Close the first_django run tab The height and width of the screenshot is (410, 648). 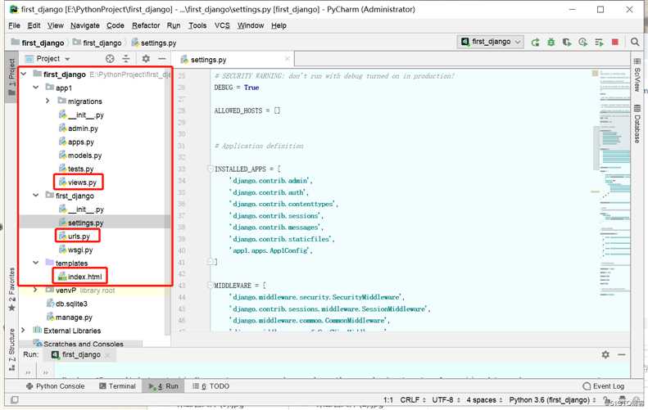coord(108,355)
